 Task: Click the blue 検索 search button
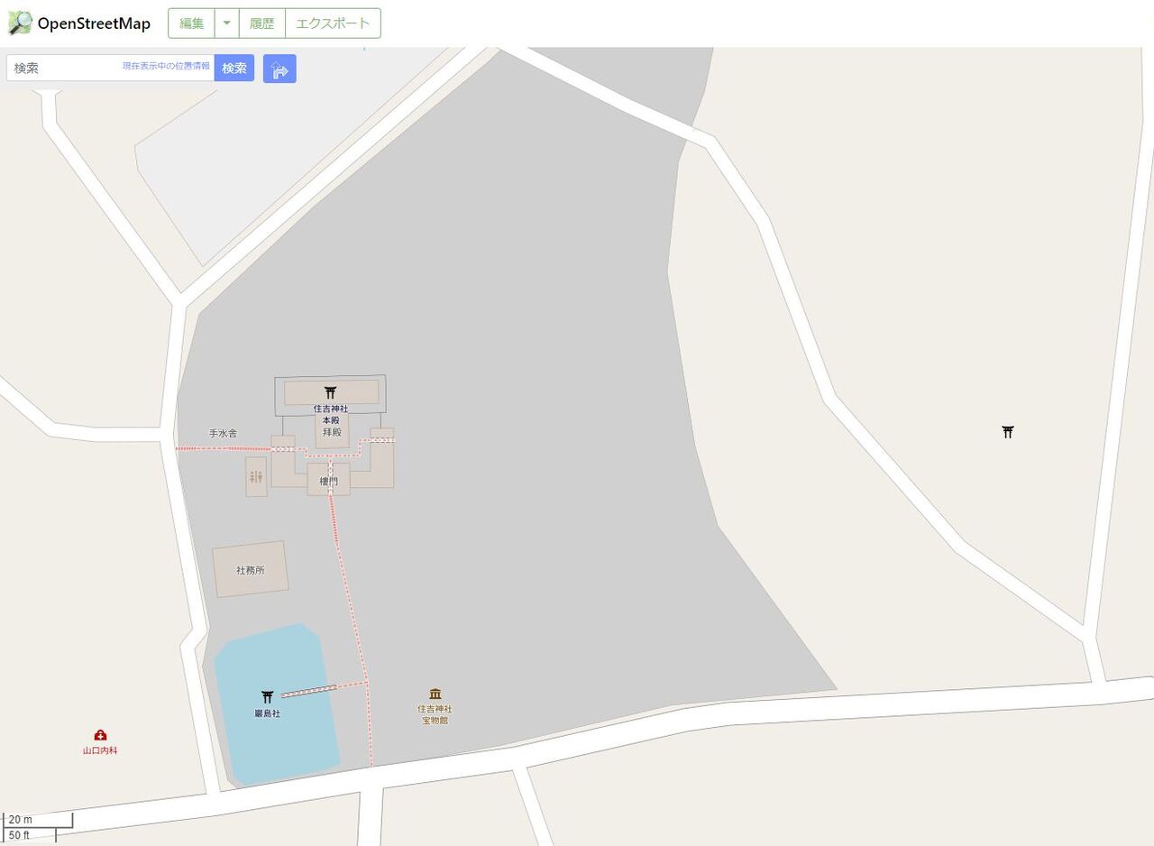234,68
